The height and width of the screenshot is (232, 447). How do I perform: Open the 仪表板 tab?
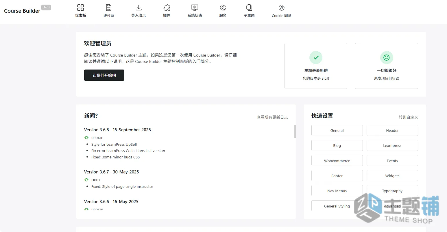coord(80,12)
